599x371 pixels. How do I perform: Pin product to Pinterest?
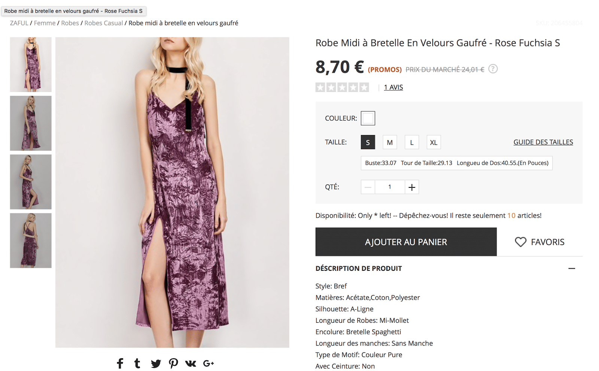173,363
